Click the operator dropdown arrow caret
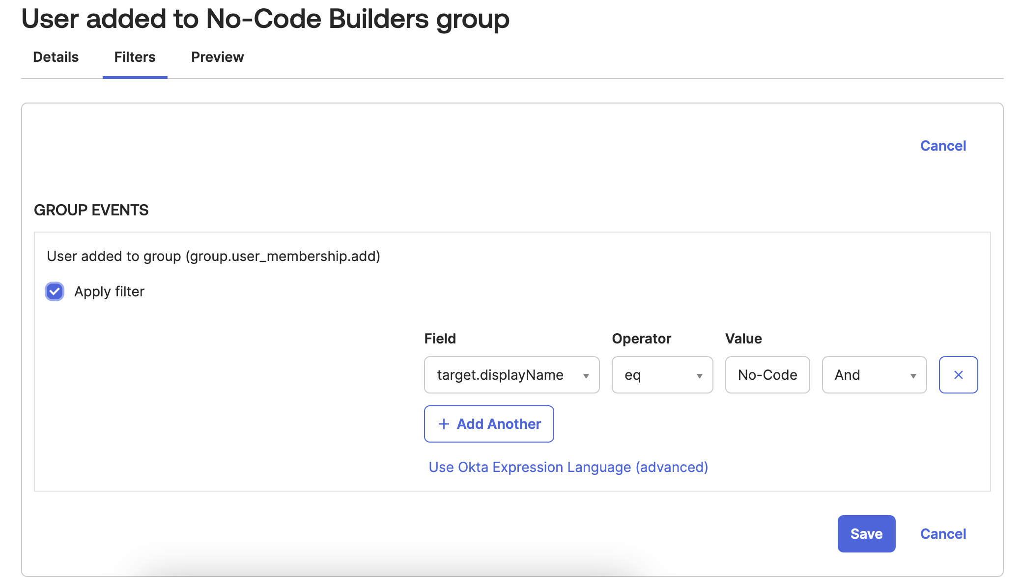The width and height of the screenshot is (1021, 577). (699, 376)
